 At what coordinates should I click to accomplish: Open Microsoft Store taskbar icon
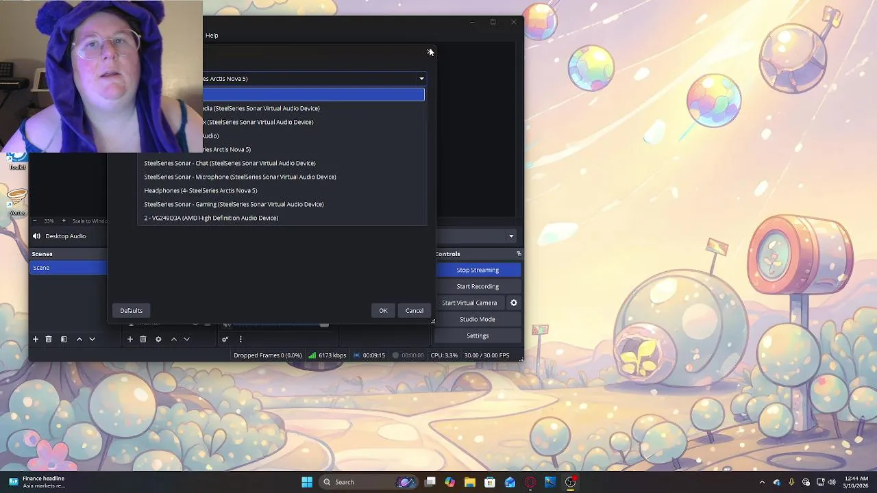(x=490, y=482)
